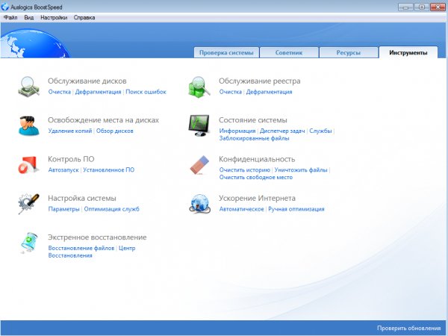Close the BoostSpeed window
Screen dimensions: 448x336
click(438, 7)
